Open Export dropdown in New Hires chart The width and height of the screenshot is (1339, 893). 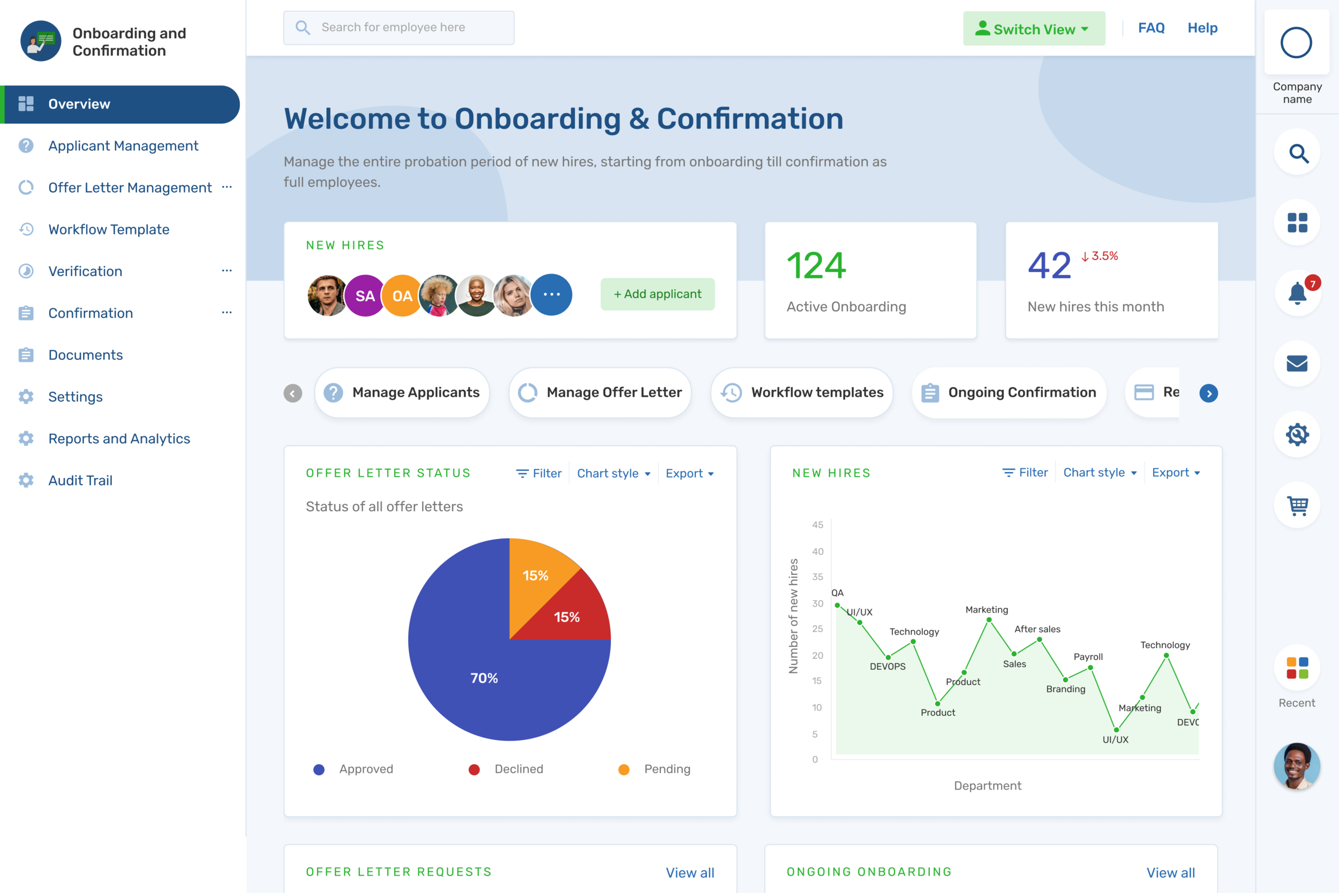(1176, 473)
